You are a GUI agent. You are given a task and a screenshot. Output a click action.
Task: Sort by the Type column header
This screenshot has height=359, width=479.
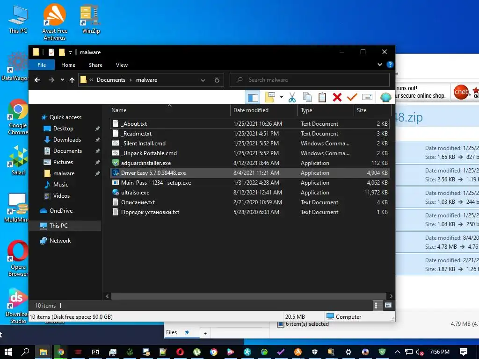326,110
